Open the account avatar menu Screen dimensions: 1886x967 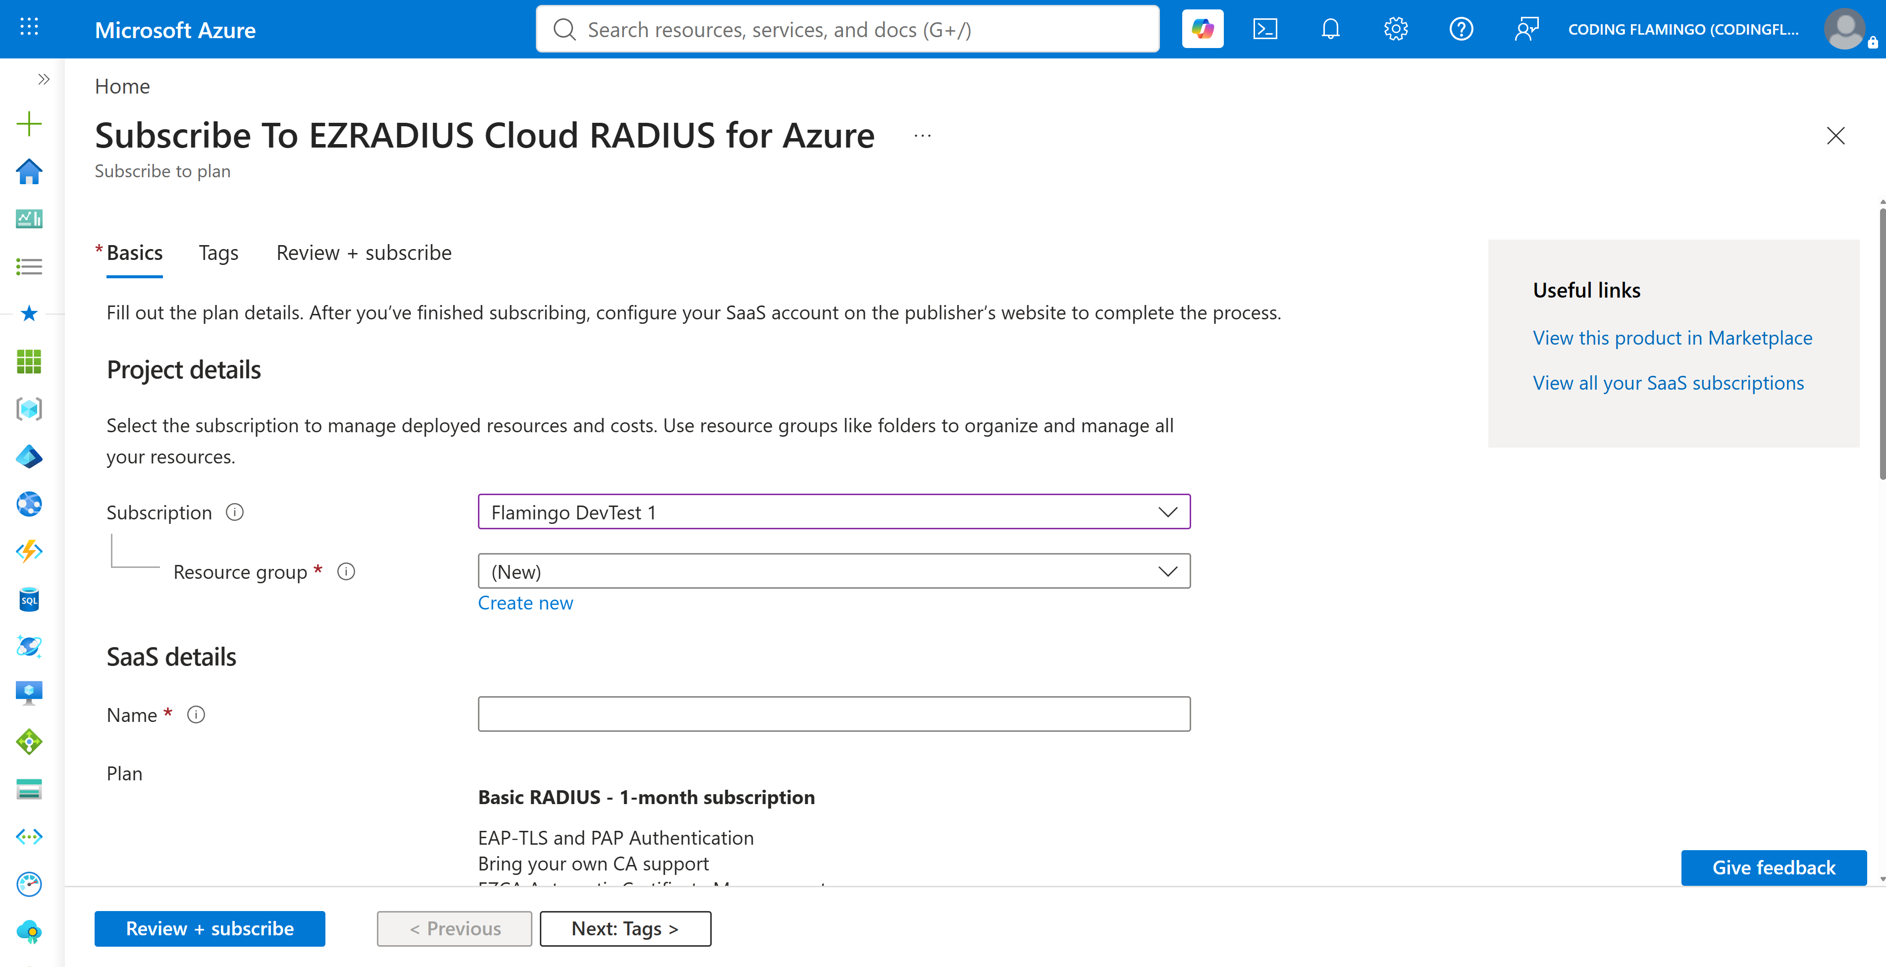1845,29
